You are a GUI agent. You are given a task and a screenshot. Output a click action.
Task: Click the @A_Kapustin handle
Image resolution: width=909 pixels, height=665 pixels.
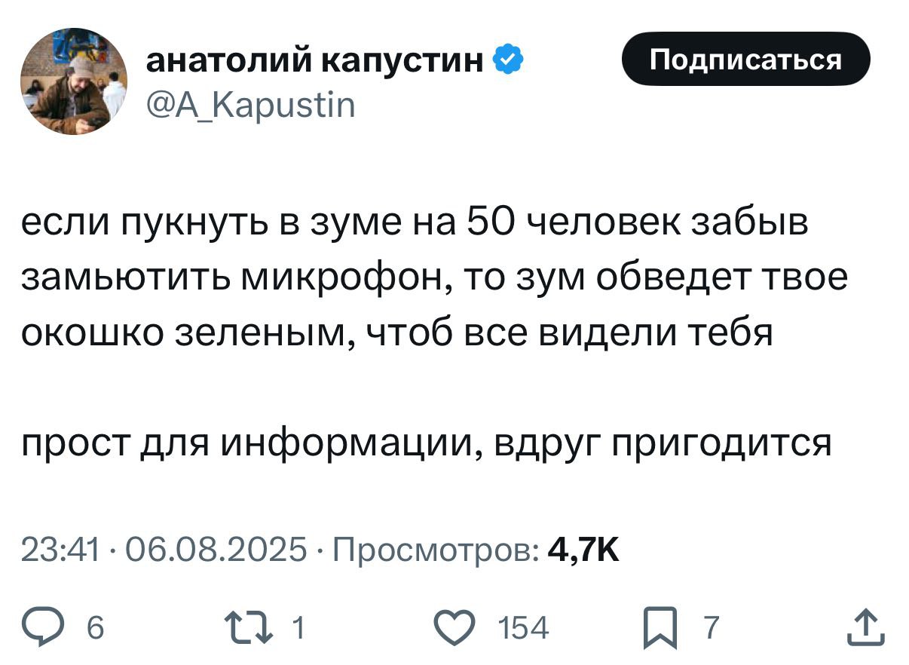pos(249,106)
